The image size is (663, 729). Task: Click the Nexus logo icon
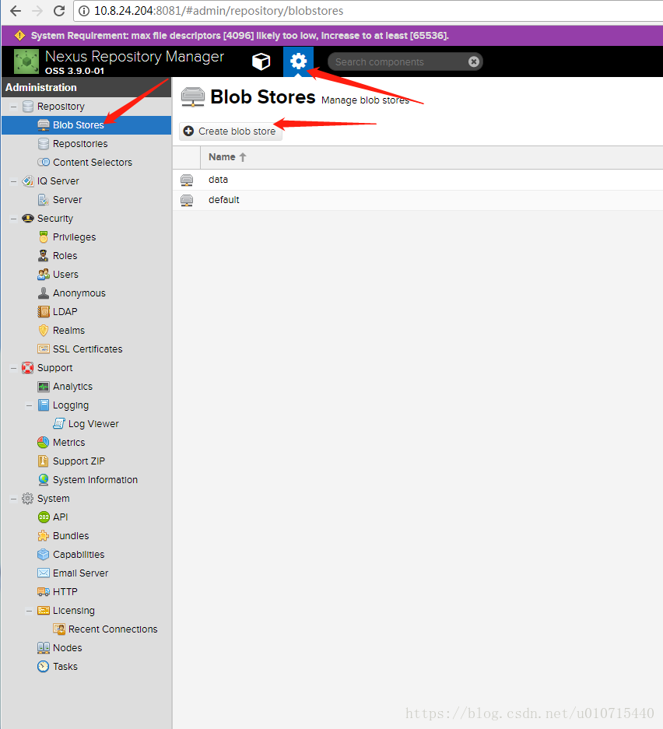[26, 61]
